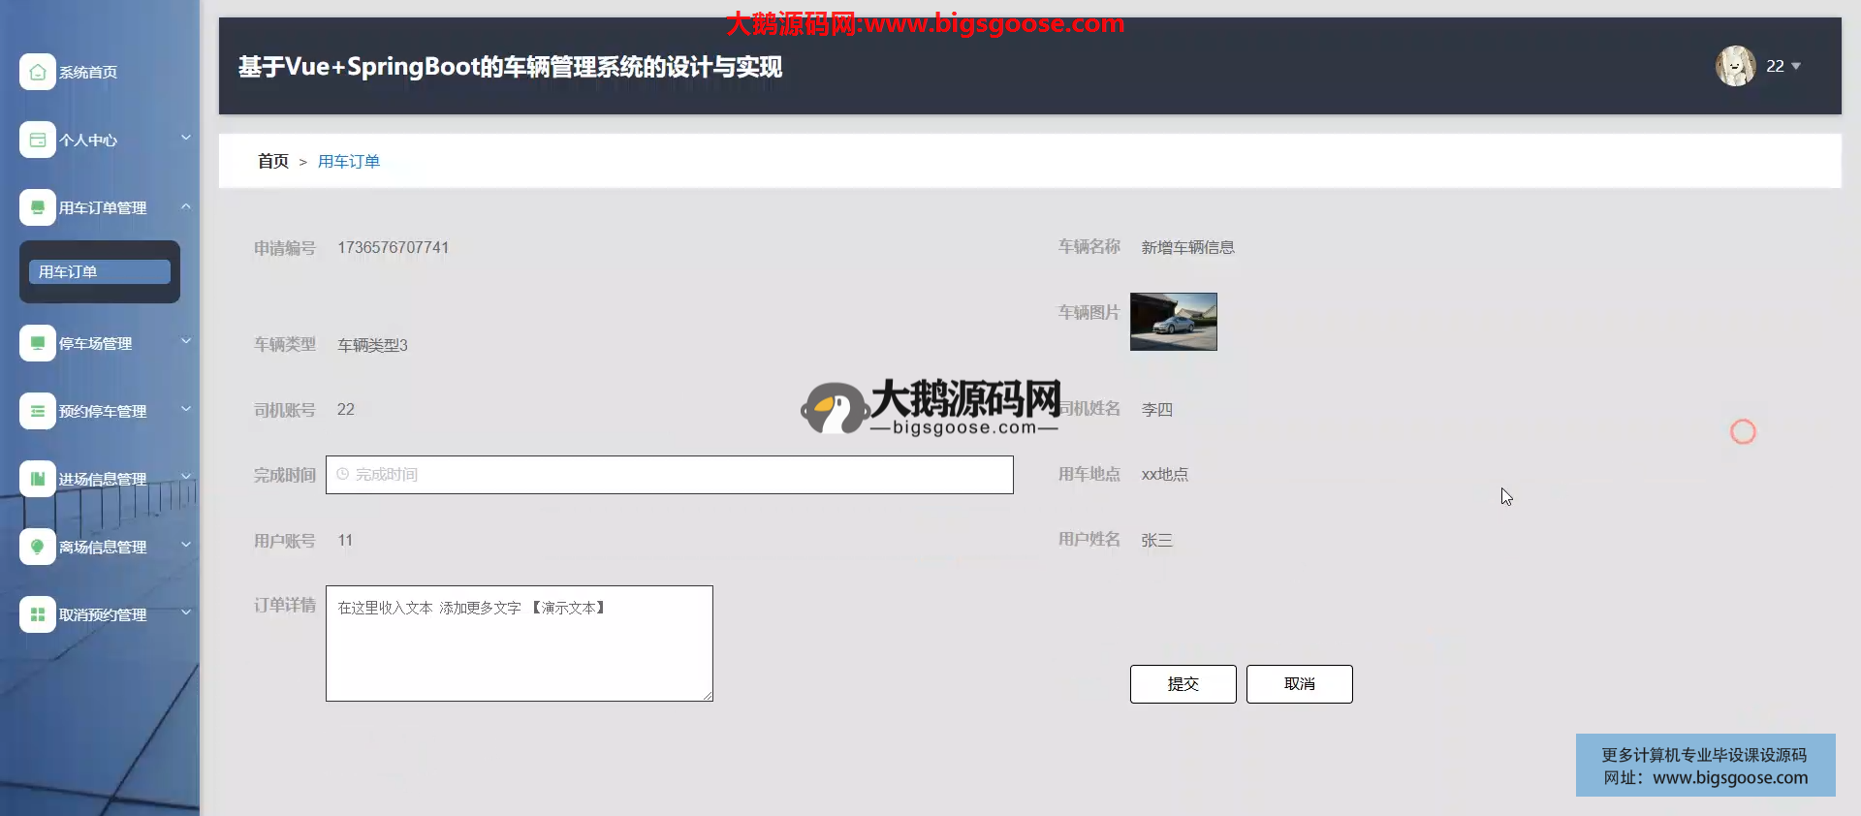Expand the 个人中心 menu chevron
Viewport: 1861px width, 816px height.
click(185, 138)
